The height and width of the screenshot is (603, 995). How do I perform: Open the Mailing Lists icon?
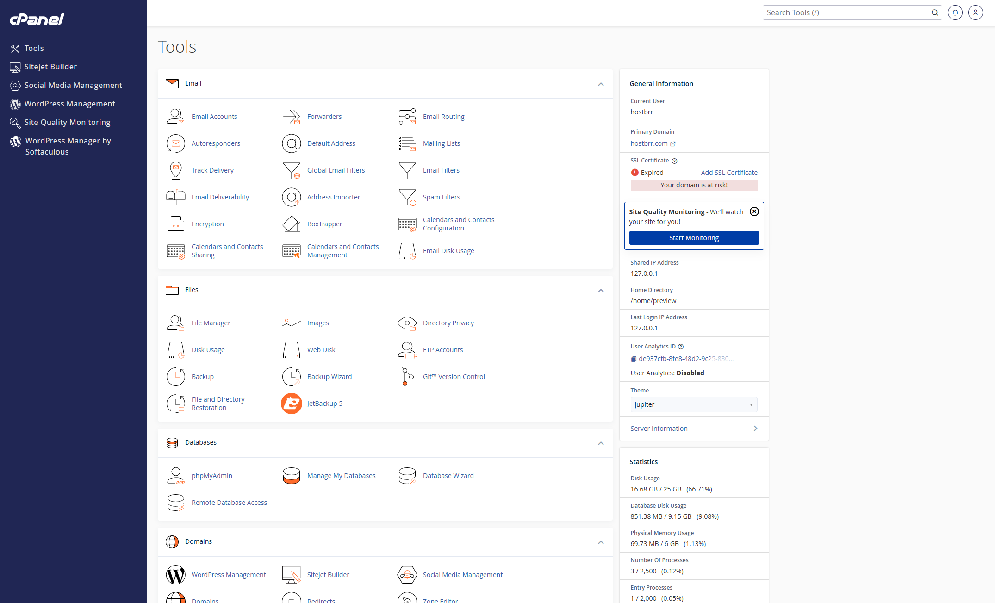(407, 143)
